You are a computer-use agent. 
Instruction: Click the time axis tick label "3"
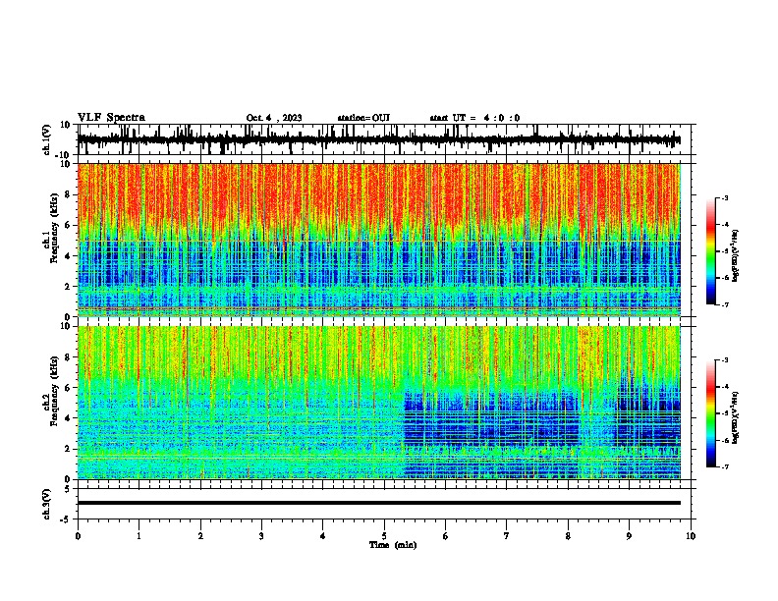tap(261, 536)
